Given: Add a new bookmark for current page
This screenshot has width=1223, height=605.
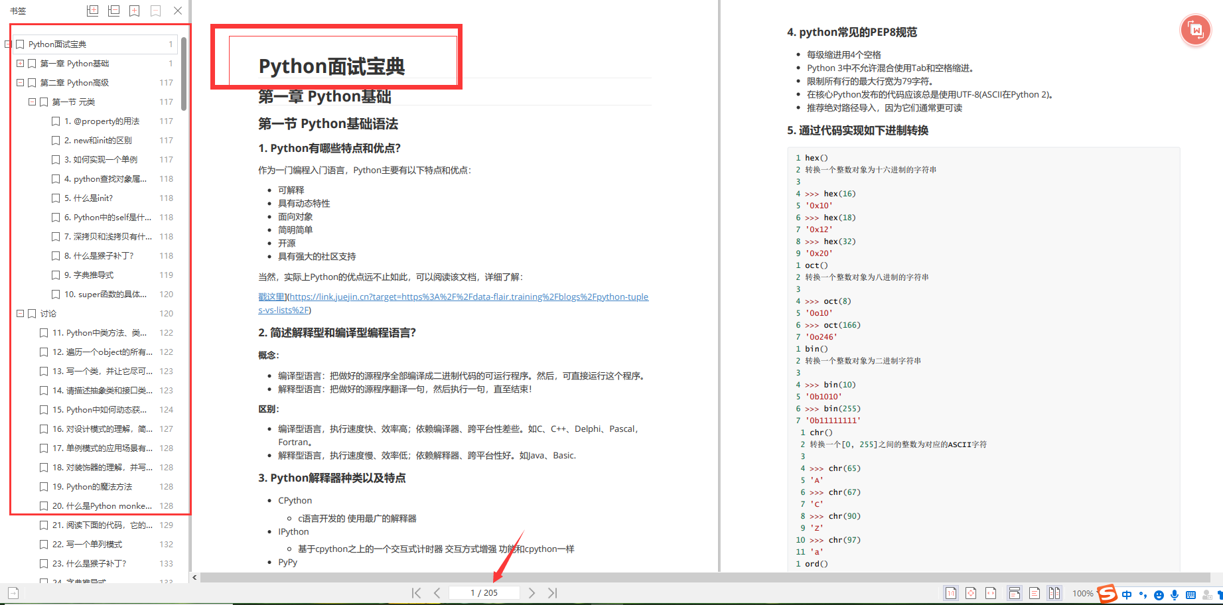Looking at the screenshot, I should pyautogui.click(x=135, y=11).
